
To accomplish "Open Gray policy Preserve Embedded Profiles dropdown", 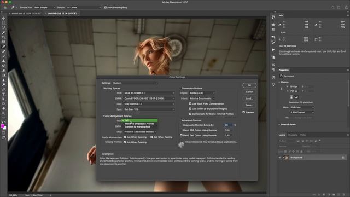I will pyautogui.click(x=140, y=132).
